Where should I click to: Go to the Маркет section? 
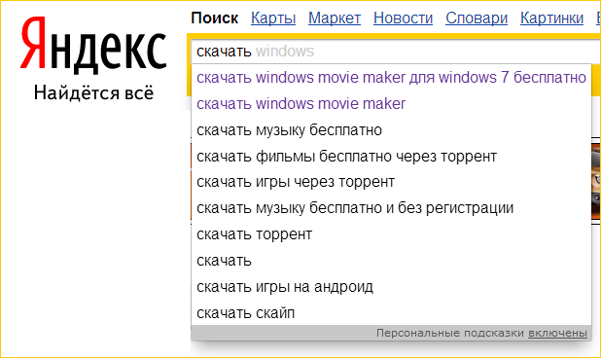pos(335,18)
